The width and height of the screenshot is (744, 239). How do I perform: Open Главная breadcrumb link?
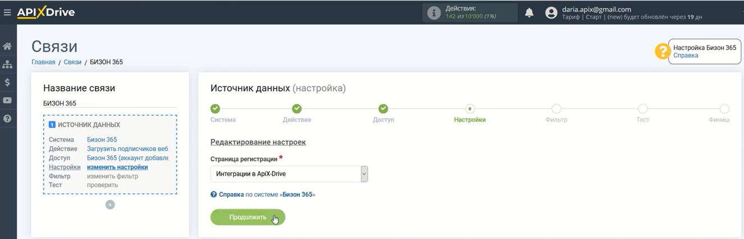pyautogui.click(x=43, y=62)
